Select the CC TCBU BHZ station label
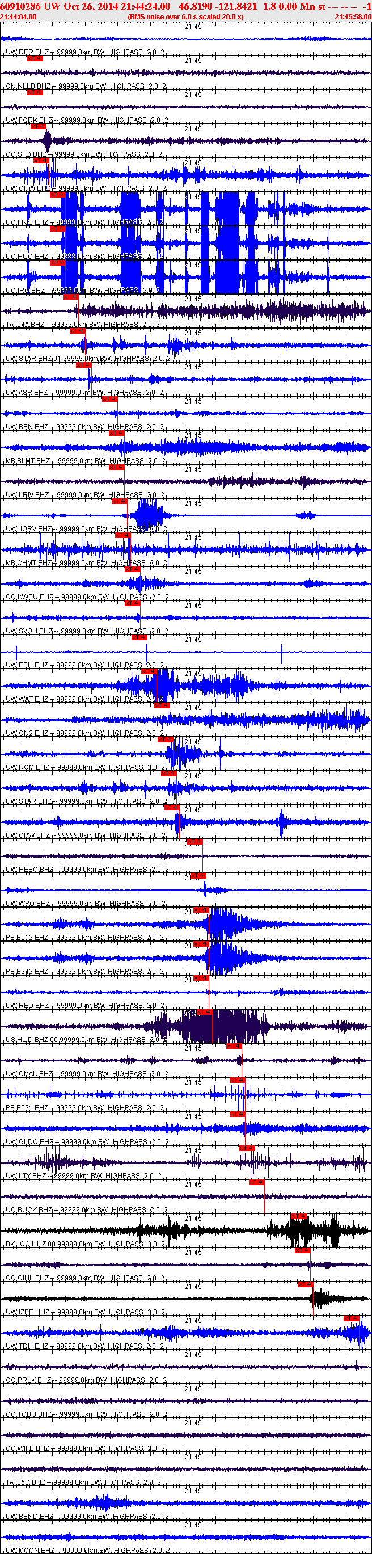The width and height of the screenshot is (372, 1554). point(87,1414)
